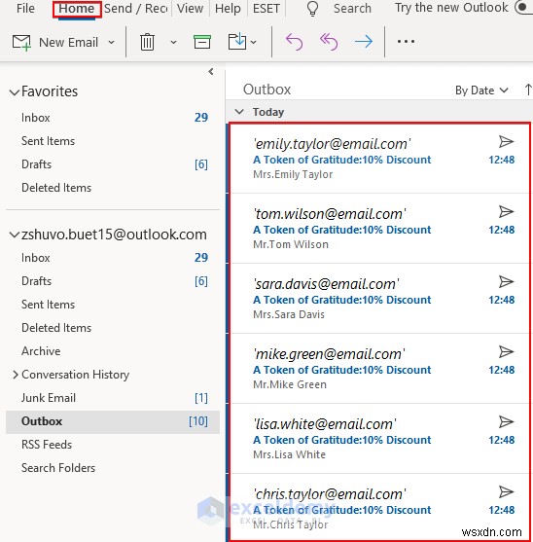This screenshot has height=542, width=533.
Task: Open Deleted Items under Favorites
Action: (x=113, y=188)
